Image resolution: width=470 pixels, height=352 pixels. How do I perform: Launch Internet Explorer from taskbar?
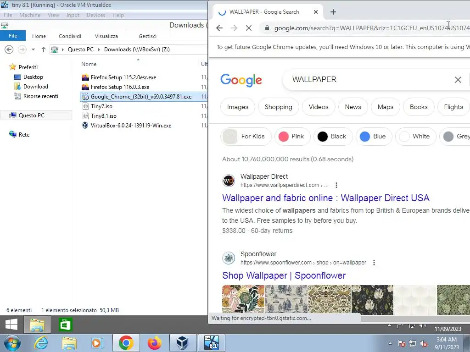tap(41, 343)
